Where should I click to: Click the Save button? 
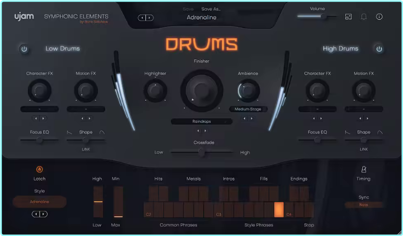(x=188, y=9)
